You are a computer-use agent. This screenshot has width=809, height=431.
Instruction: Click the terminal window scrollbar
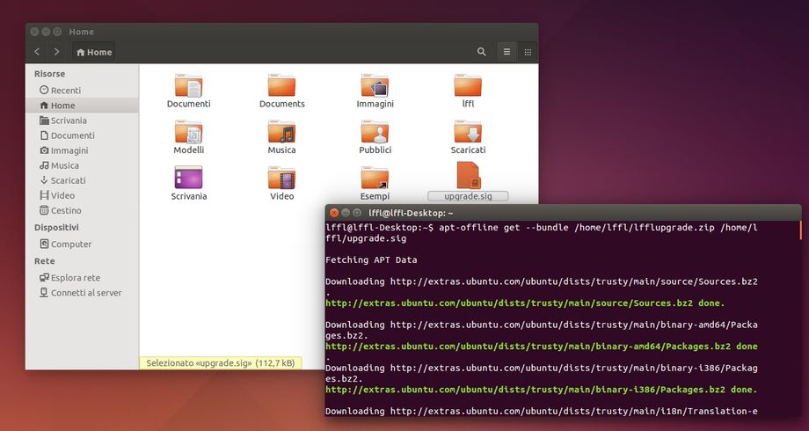point(799,230)
